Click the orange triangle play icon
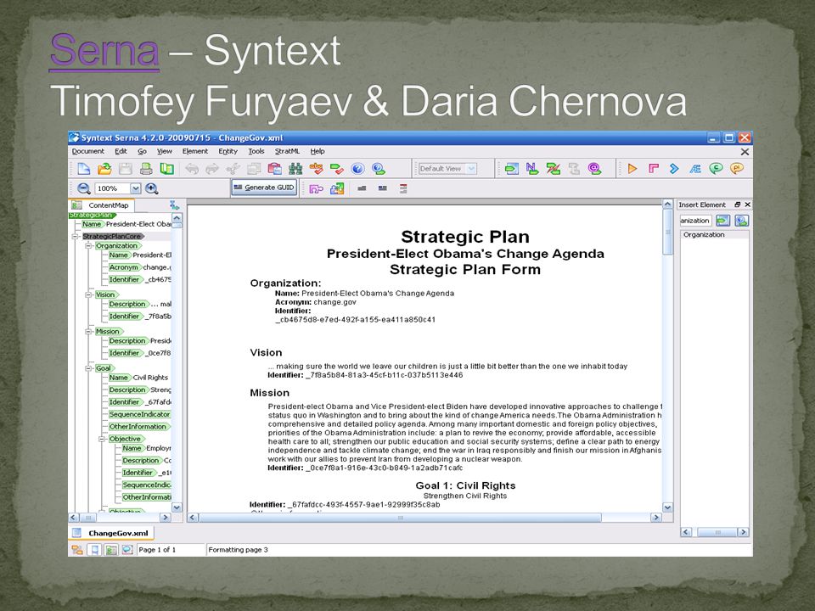 (632, 169)
